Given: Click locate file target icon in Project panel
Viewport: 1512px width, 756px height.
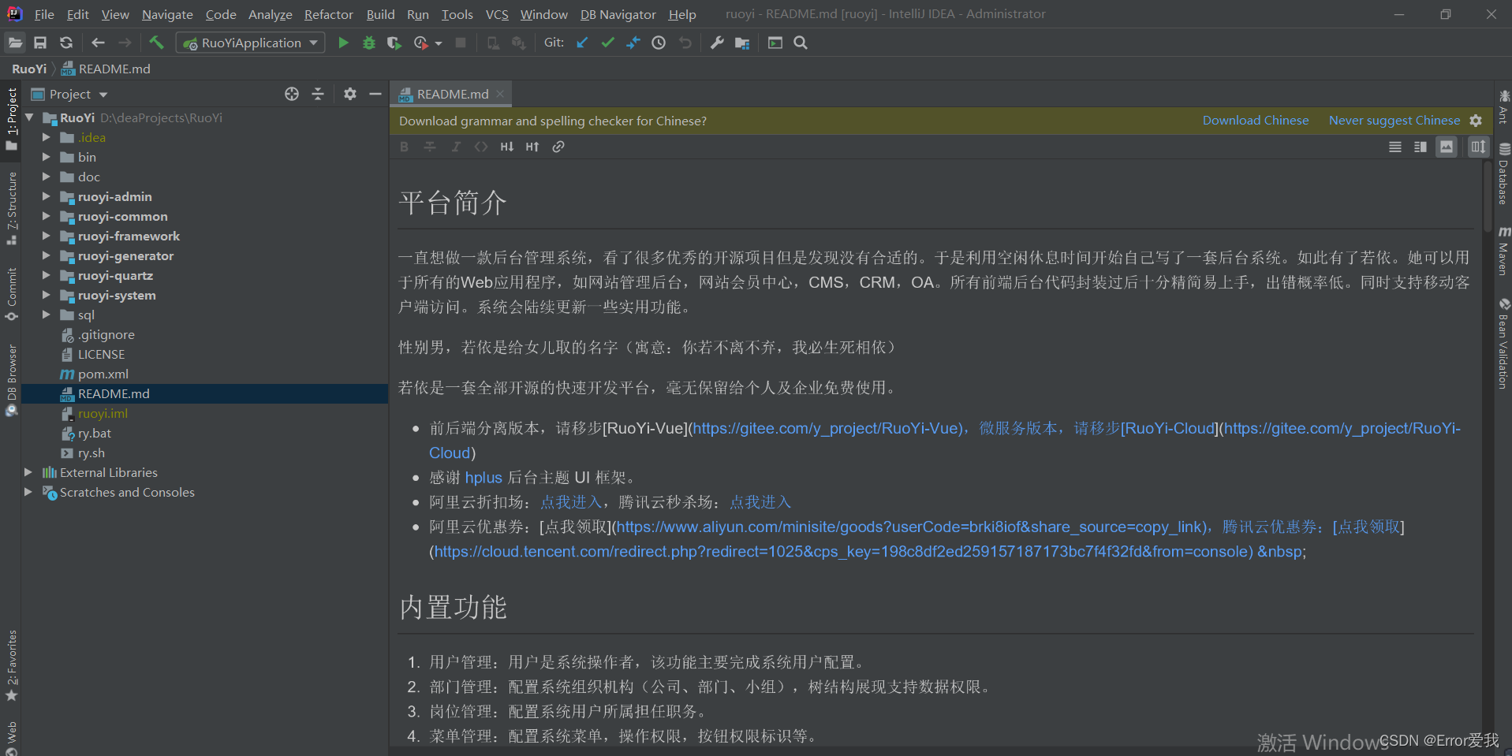Looking at the screenshot, I should pos(292,94).
